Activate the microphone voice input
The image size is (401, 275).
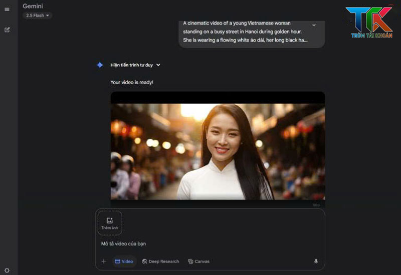click(316, 261)
